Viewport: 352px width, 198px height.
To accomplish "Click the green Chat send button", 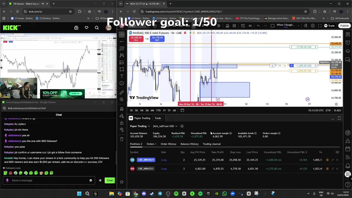I will (110, 180).
